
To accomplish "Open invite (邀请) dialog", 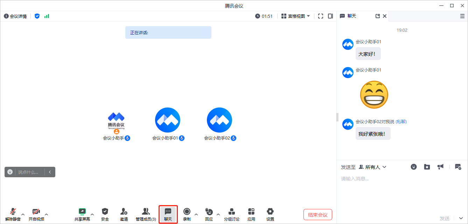I will [124, 215].
